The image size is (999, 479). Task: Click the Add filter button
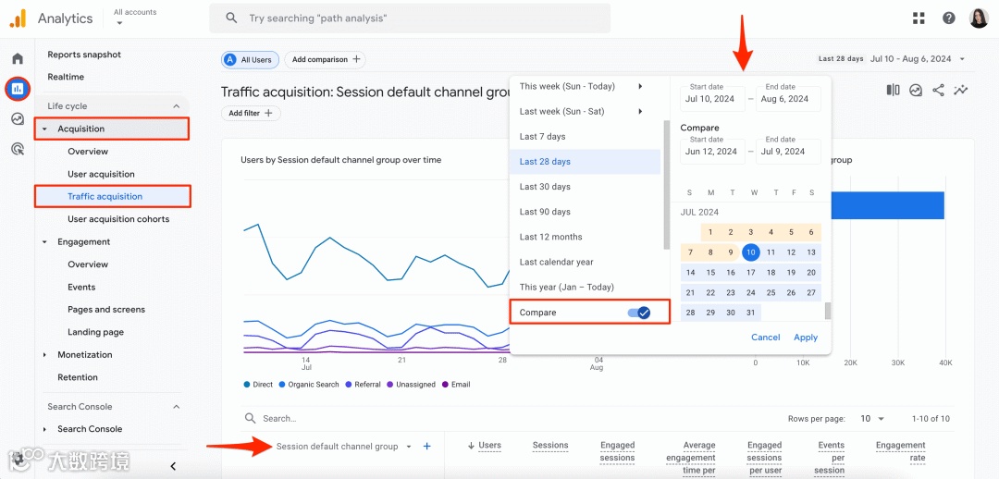click(x=251, y=113)
